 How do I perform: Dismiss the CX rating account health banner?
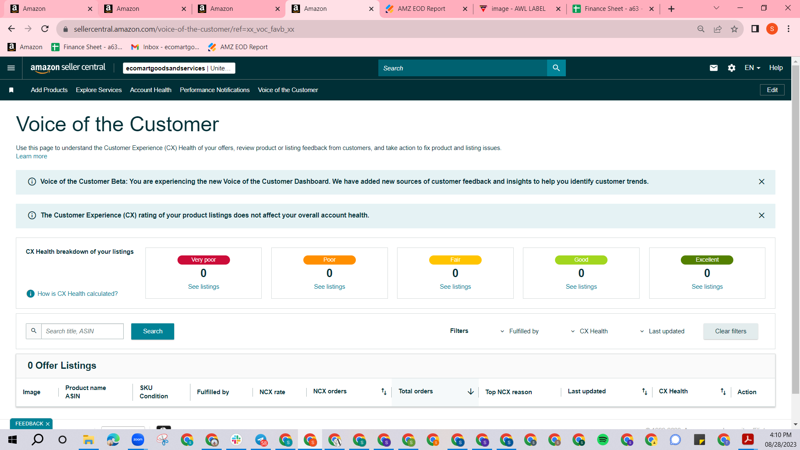[762, 215]
